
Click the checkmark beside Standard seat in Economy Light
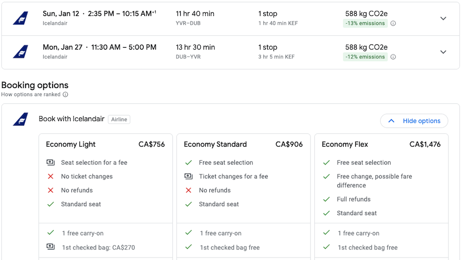(x=51, y=204)
